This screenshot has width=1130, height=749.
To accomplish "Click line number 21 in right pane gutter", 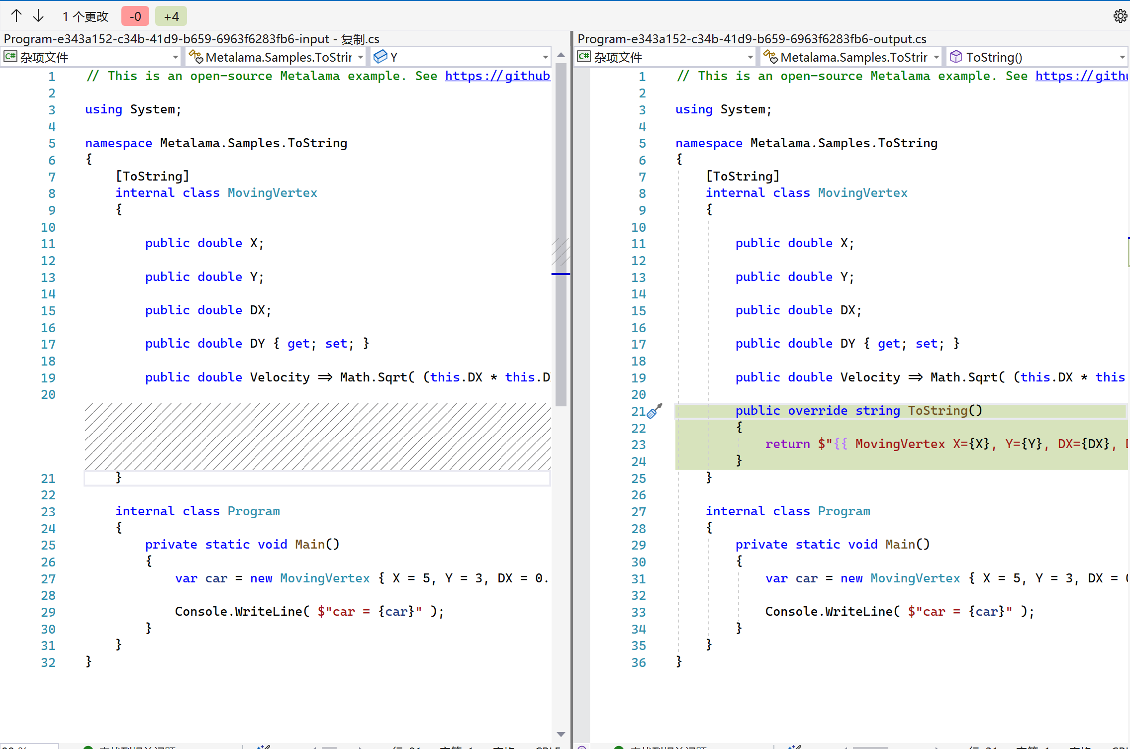I will tap(638, 411).
